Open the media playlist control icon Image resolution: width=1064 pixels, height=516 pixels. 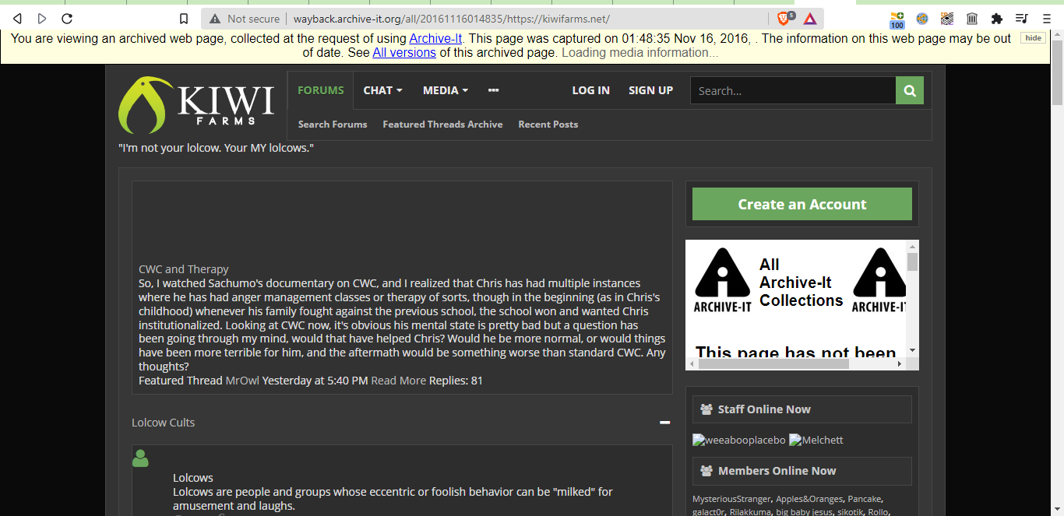tap(1022, 19)
